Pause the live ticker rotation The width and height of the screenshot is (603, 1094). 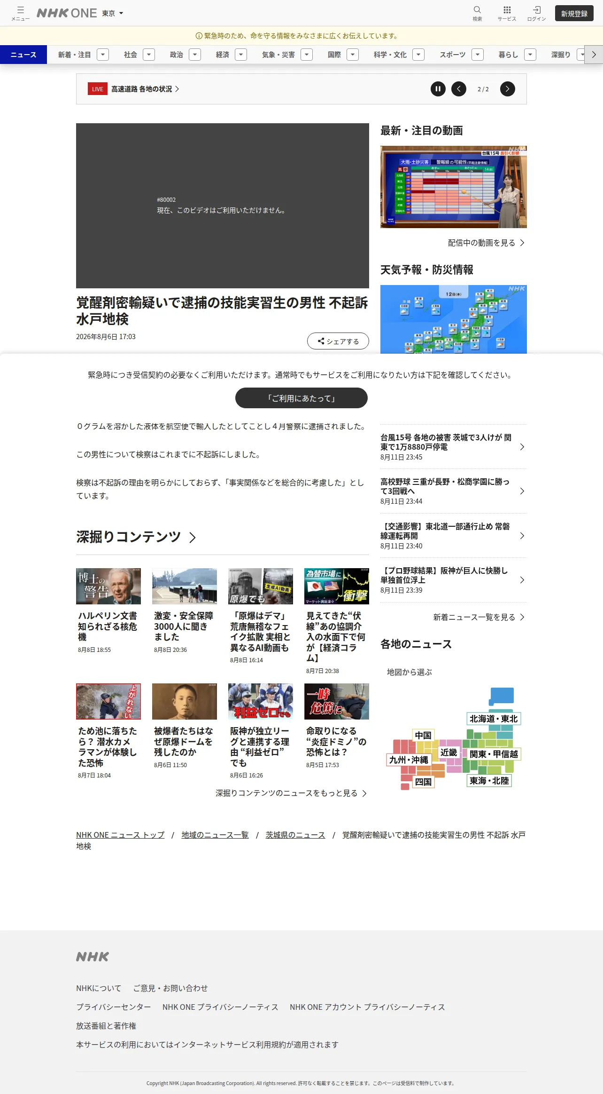(438, 89)
